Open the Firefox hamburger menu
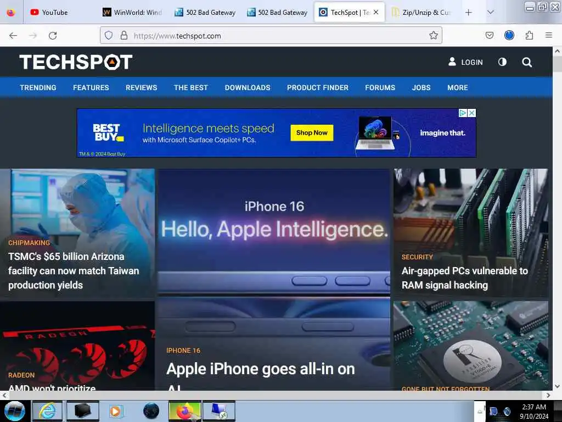 (x=549, y=35)
